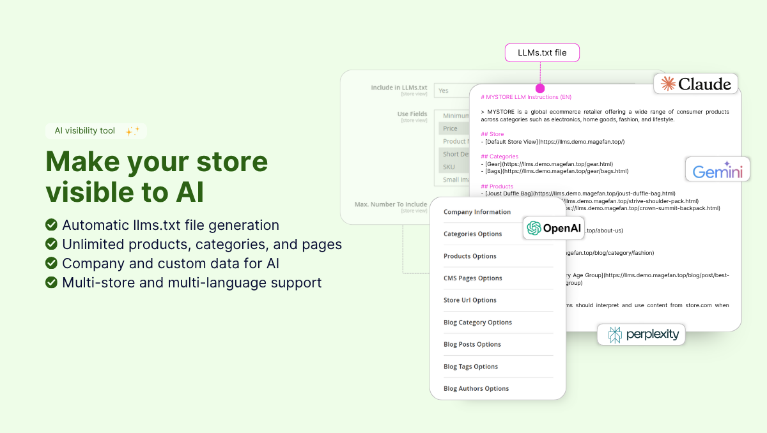Click checkmark icon beside Automatic llms.txt file generation
Screen dimensions: 767x433
(x=51, y=225)
